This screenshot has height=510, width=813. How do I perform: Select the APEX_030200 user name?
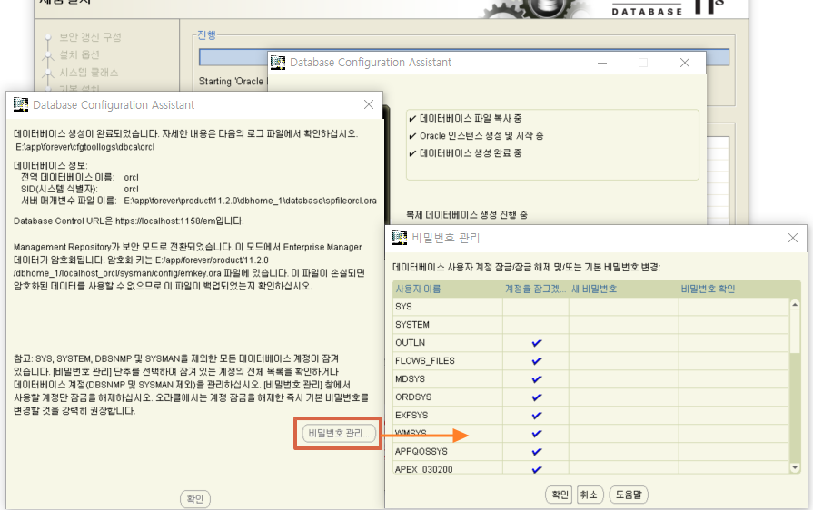(x=423, y=469)
